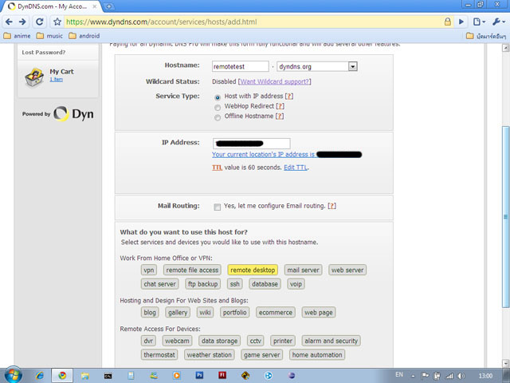Image resolution: width=510 pixels, height=383 pixels.
Task: Open the android bookmarks folder
Action: pyautogui.click(x=84, y=36)
